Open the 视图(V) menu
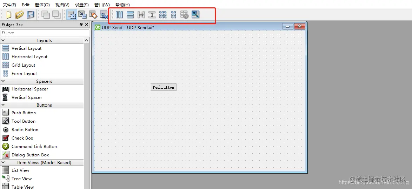The height and width of the screenshot is (189, 412). [x=62, y=5]
